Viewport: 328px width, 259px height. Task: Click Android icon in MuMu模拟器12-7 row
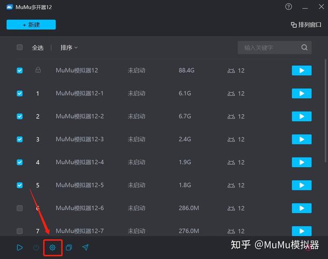pos(231,231)
